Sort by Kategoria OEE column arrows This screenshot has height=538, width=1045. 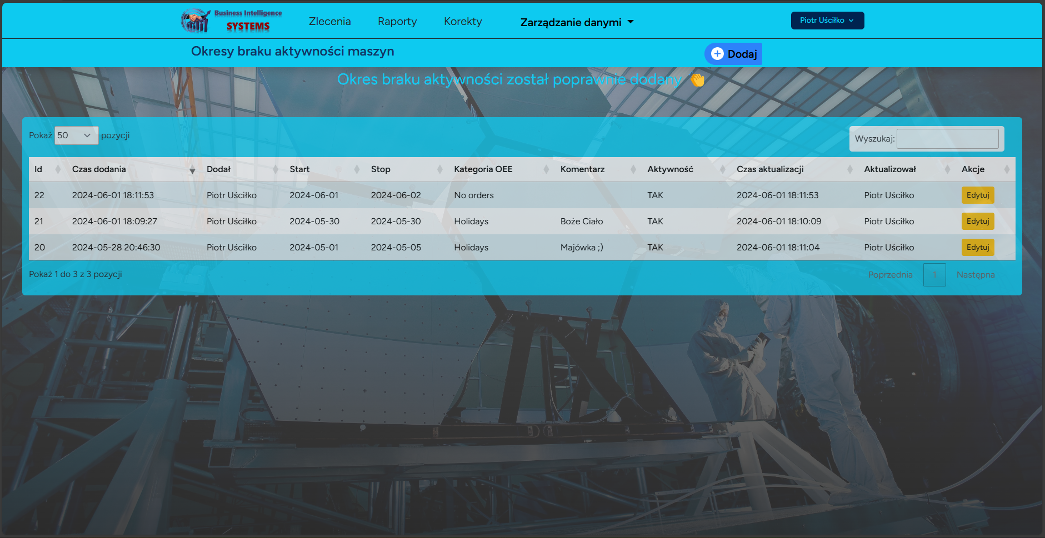pos(546,170)
